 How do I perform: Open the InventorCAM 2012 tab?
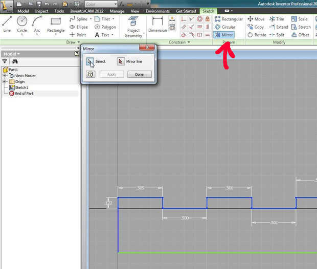(87, 11)
